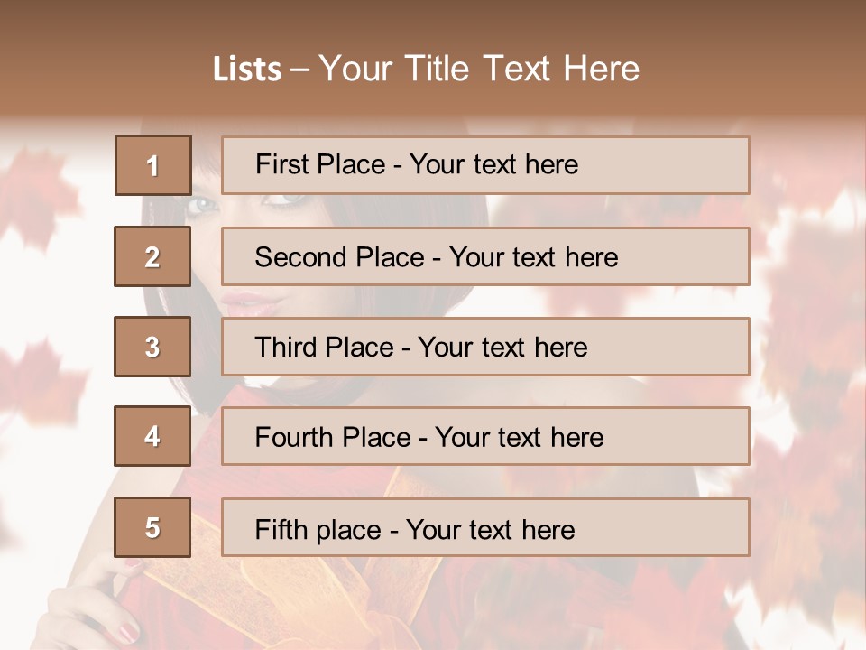Viewport: 866px width, 650px height.
Task: Click the brown header banner
Action: [433, 58]
